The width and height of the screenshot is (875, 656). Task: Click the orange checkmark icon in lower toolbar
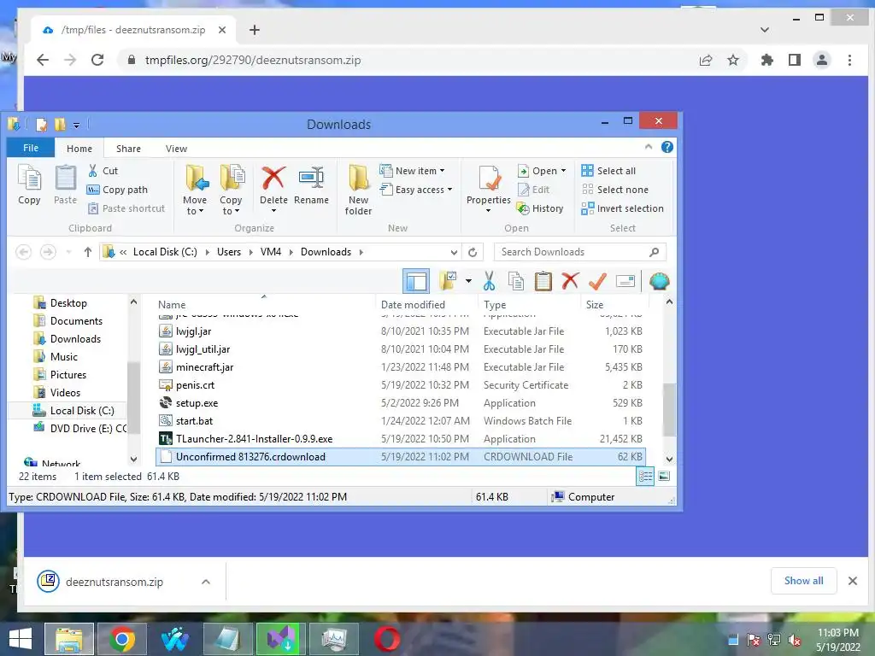point(597,281)
